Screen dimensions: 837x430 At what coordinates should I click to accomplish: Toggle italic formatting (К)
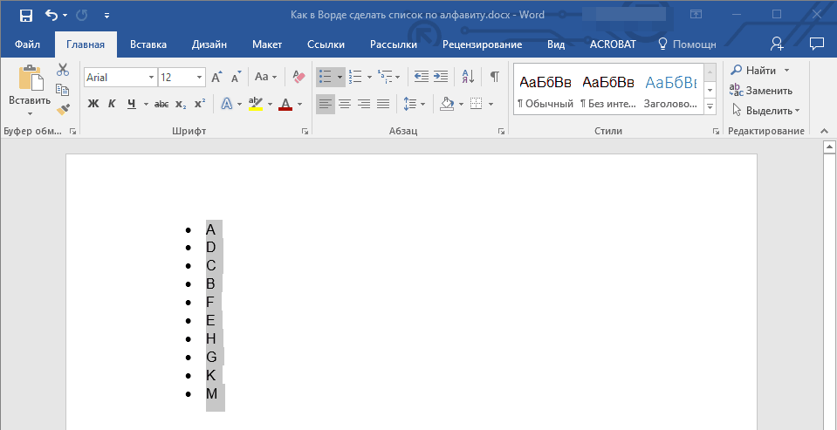pyautogui.click(x=112, y=104)
